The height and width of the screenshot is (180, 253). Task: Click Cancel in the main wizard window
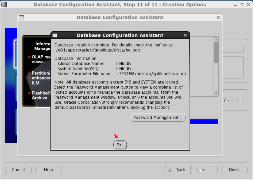pyautogui.click(x=18, y=170)
